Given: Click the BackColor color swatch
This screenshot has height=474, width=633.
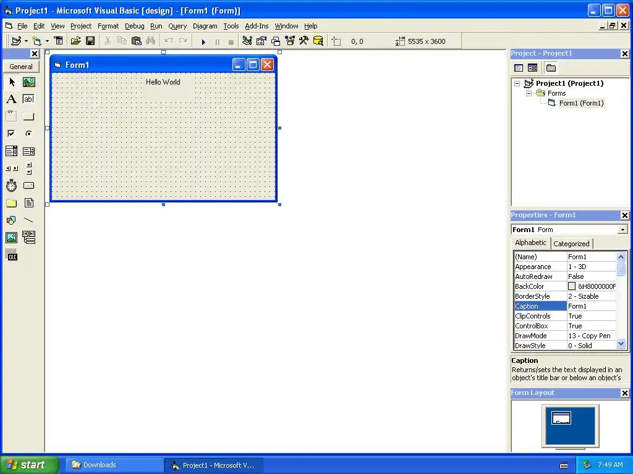Looking at the screenshot, I should tap(572, 286).
